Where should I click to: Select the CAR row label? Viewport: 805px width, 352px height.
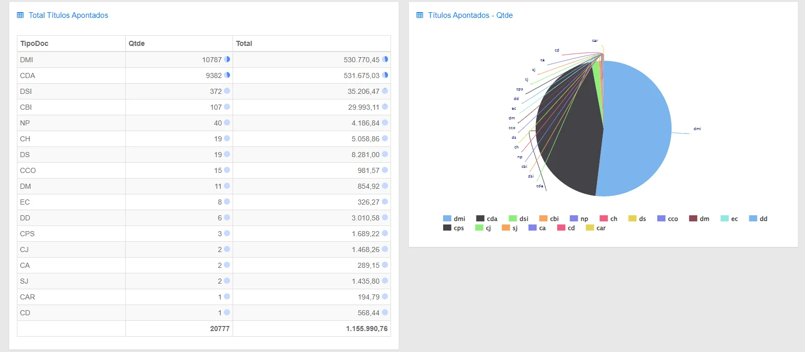click(28, 297)
